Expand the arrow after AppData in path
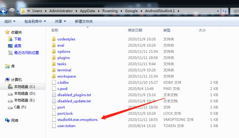Screen dimensions: 239x138 [x=99, y=11]
